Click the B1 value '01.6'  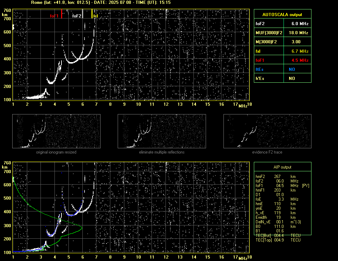(280, 231)
